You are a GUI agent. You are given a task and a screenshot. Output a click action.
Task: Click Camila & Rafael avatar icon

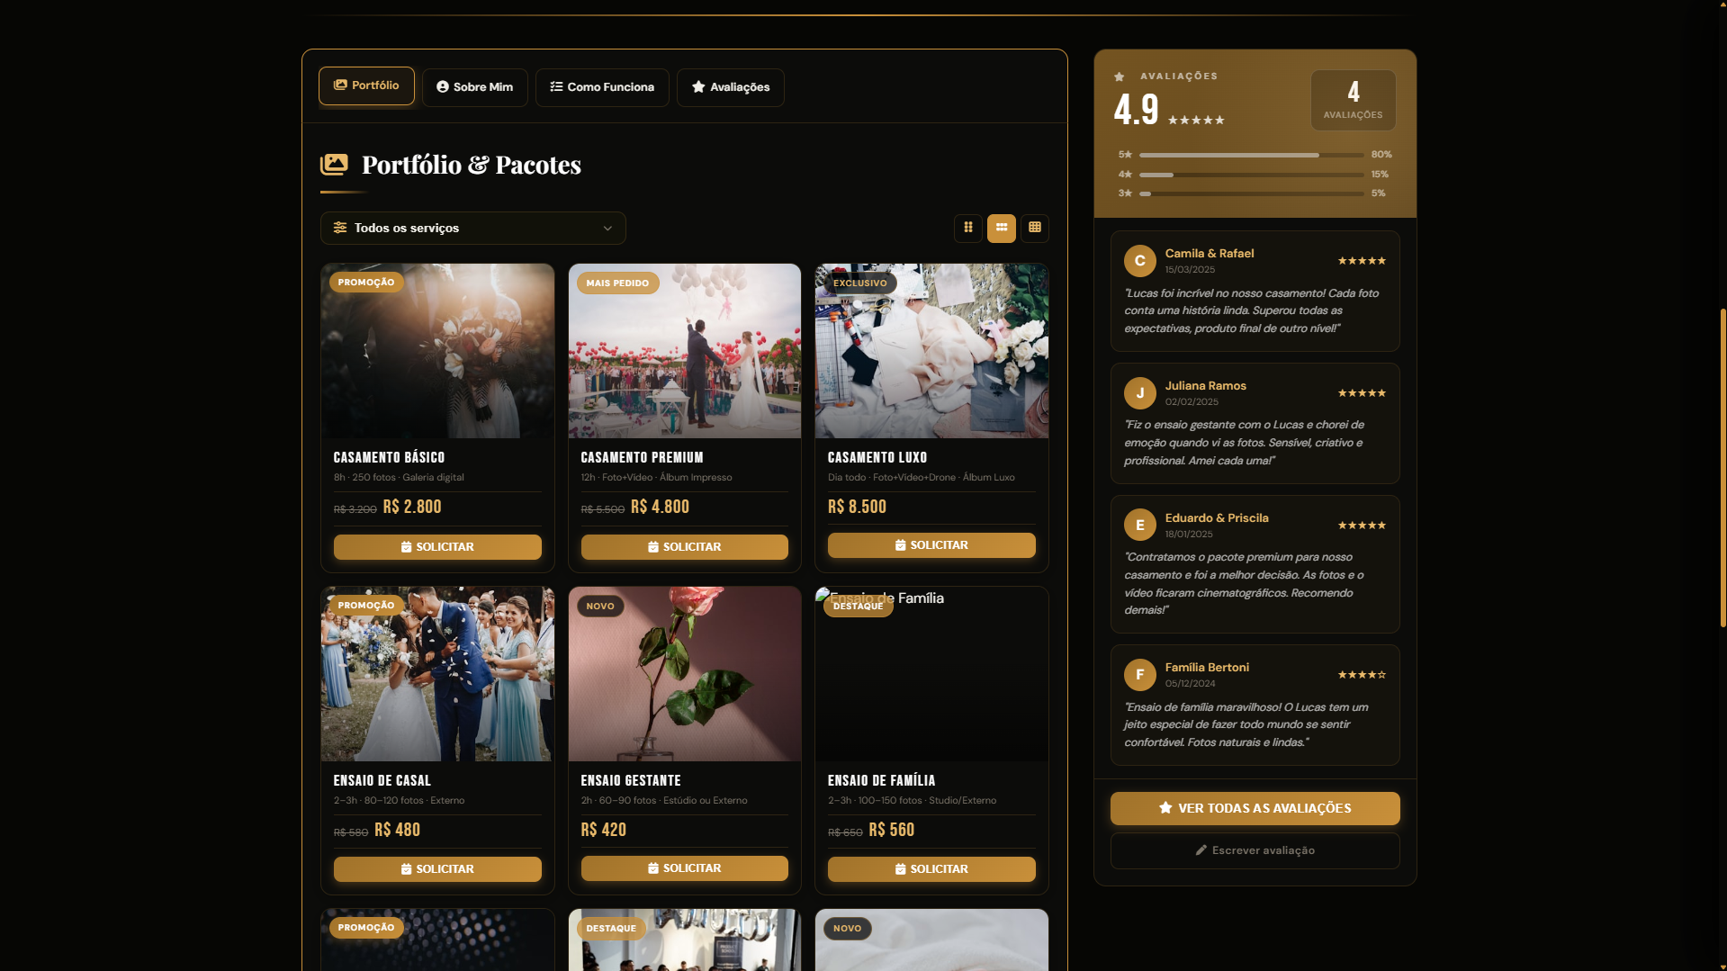tap(1140, 261)
